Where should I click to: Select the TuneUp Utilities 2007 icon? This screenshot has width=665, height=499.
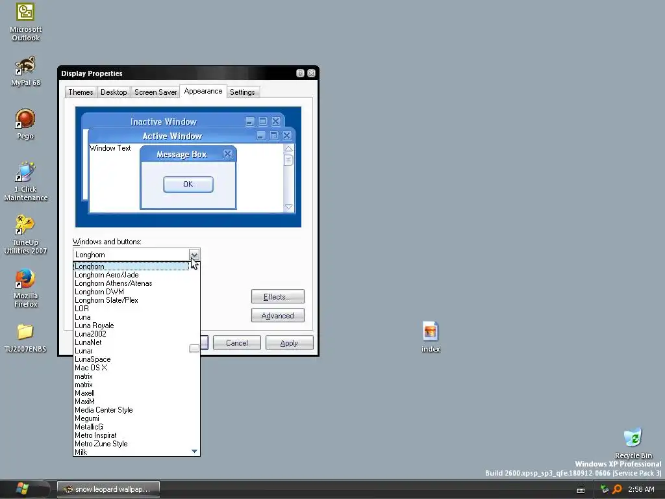coord(25,235)
